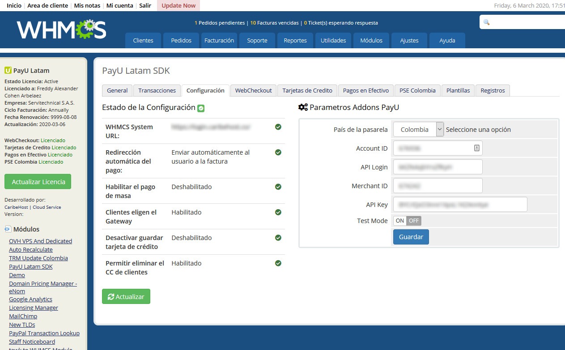Toggle Test Mode ON/OFF switch
Image resolution: width=565 pixels, height=350 pixels.
(407, 220)
